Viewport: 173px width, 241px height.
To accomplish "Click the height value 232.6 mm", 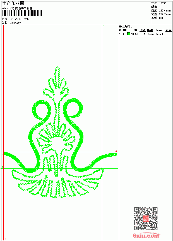I will coord(165,11).
